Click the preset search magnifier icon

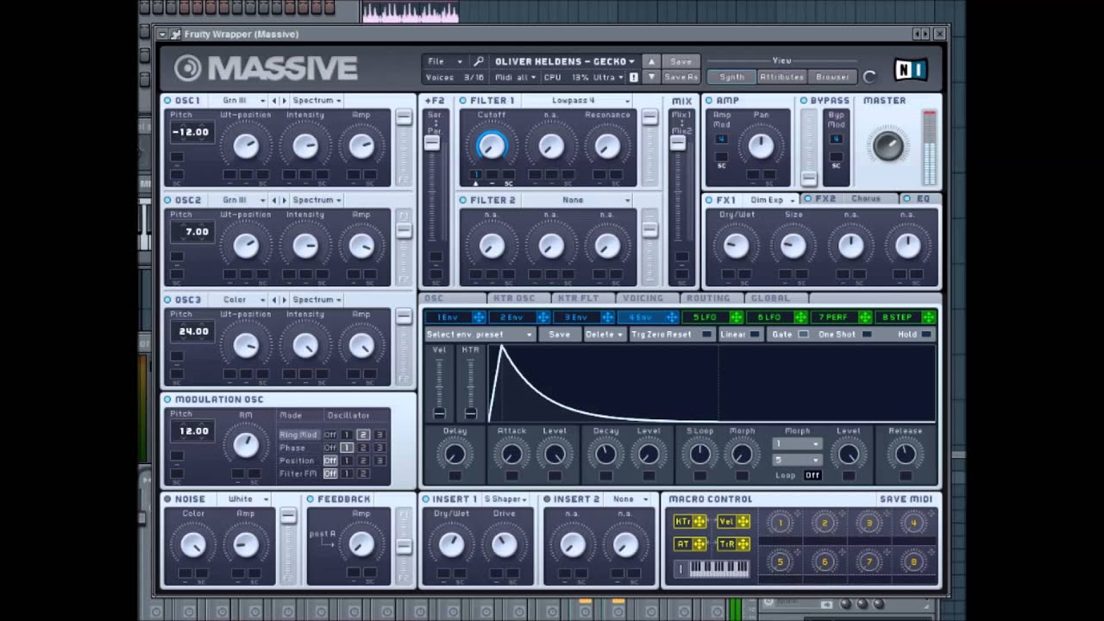(x=479, y=61)
